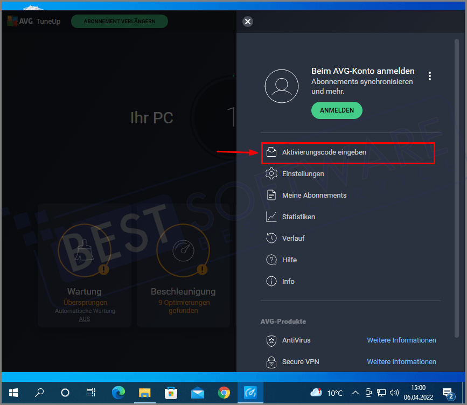Expand the notification area chevron
The image size is (467, 405).
(x=355, y=393)
